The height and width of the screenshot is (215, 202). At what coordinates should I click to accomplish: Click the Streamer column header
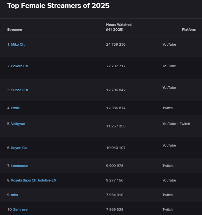tap(15, 29)
